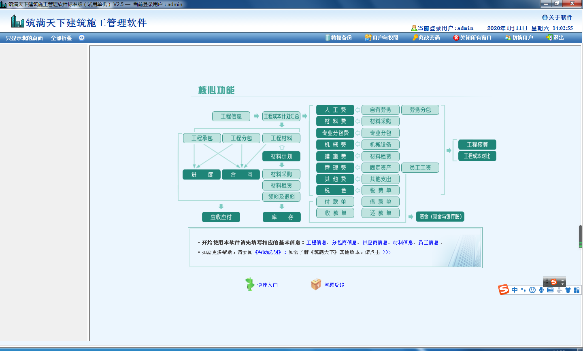
Task: Open the 库存 inventory button
Action: [282, 217]
